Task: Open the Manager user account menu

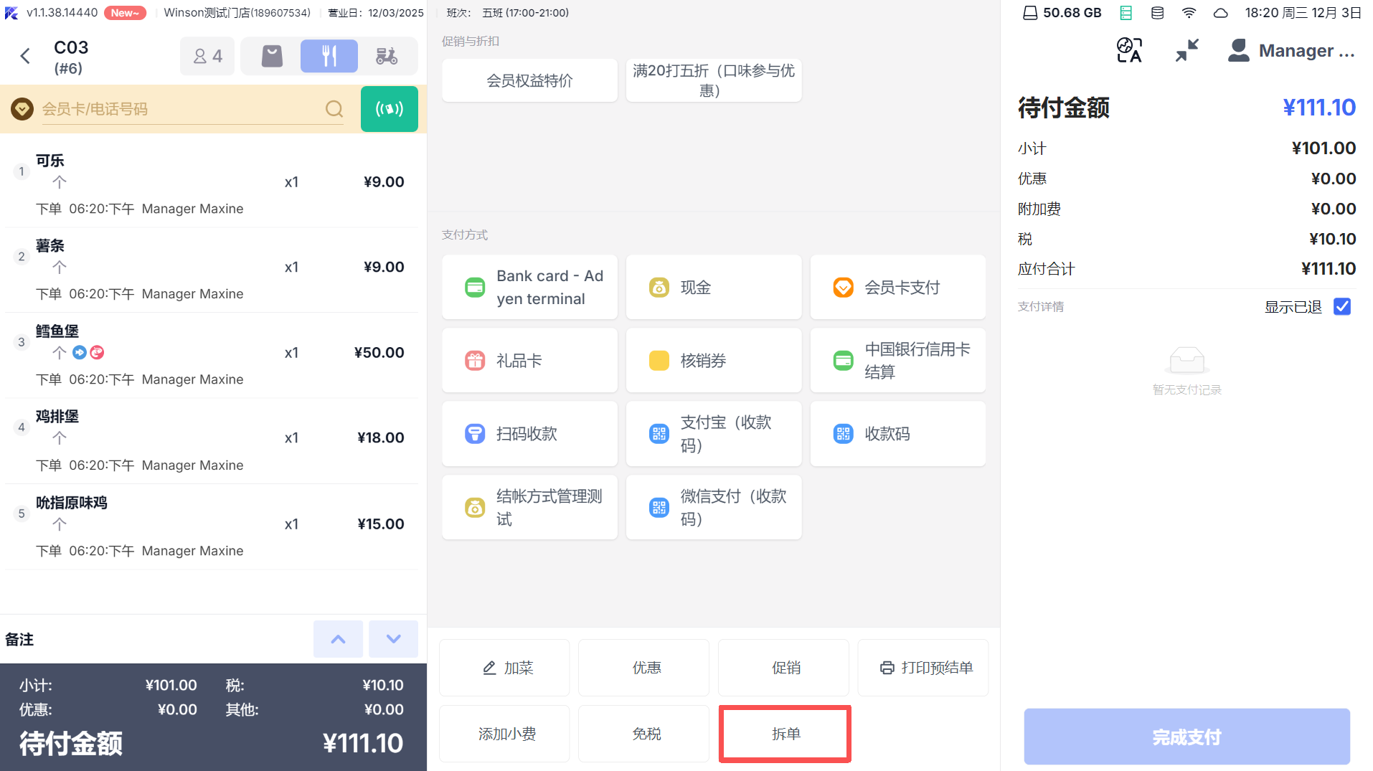Action: (x=1291, y=51)
